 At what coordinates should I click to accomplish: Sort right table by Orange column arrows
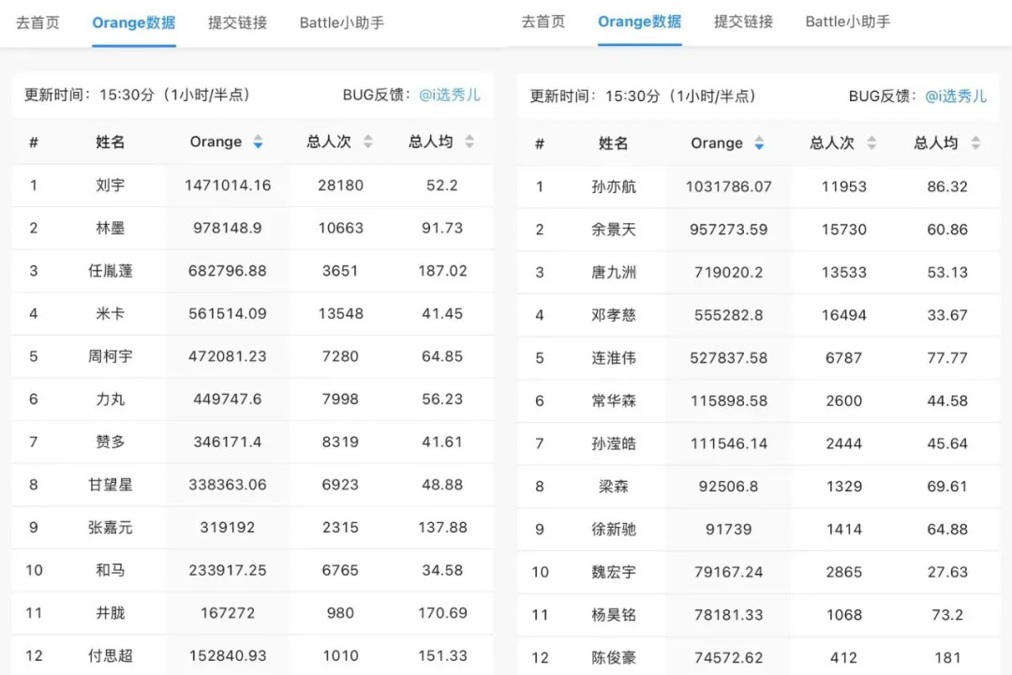[x=759, y=143]
